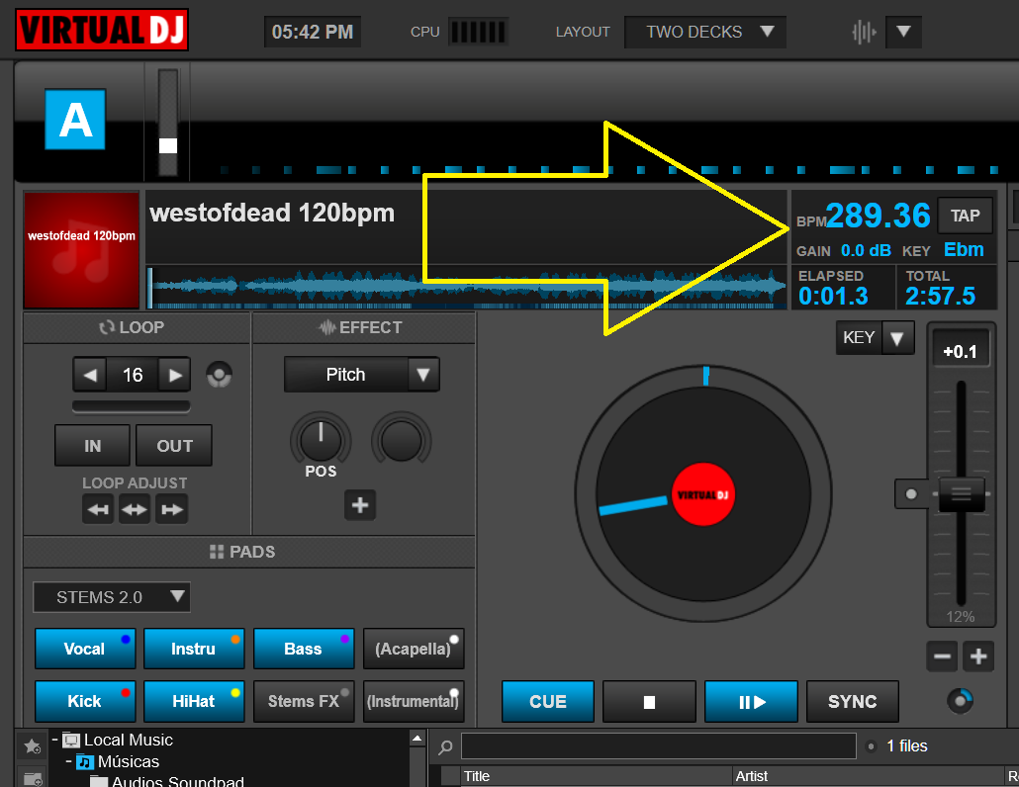Screen dimensions: 1019x787
Task: Open the TWO DECKS layout dropdown
Action: pos(705,32)
